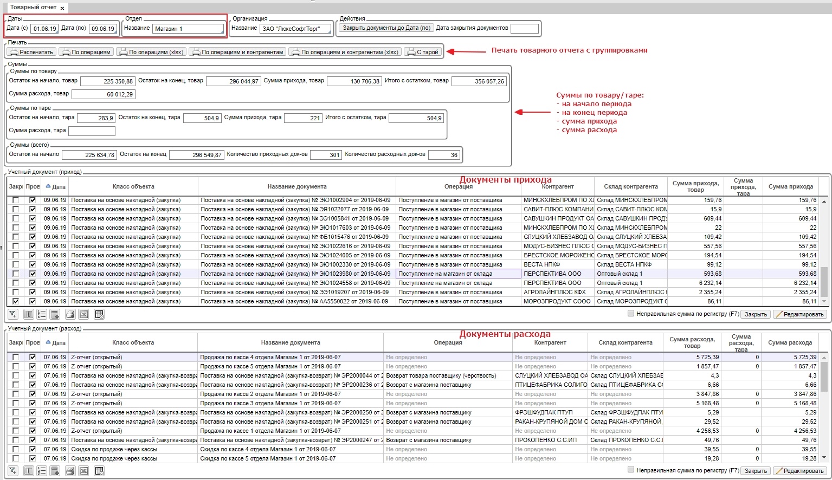This screenshot has height=480, width=832.
Task: Tick the Закр checkbox for the ЭЮ1002904 delivery
Action: coord(16,200)
